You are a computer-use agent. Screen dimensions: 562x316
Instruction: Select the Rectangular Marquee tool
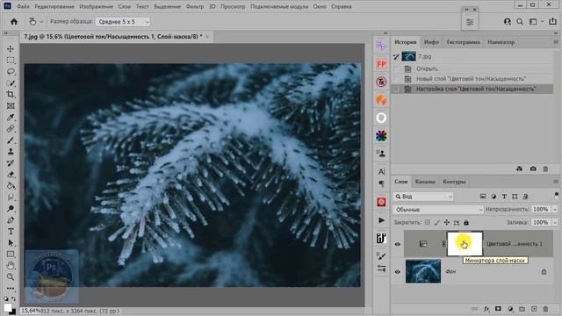click(11, 61)
